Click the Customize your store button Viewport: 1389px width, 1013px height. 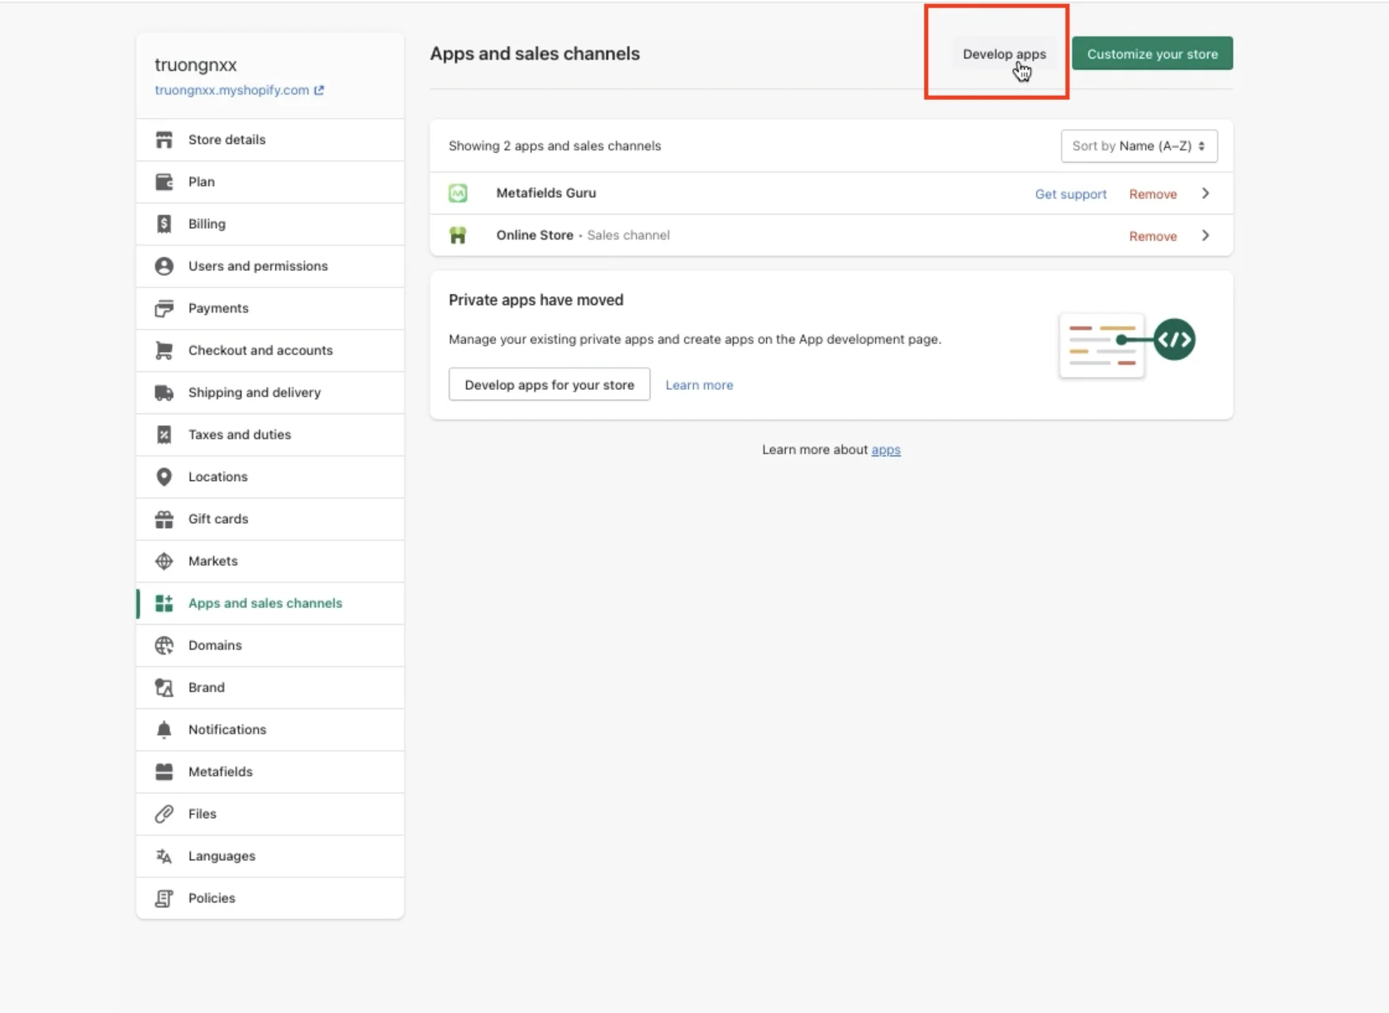tap(1152, 53)
